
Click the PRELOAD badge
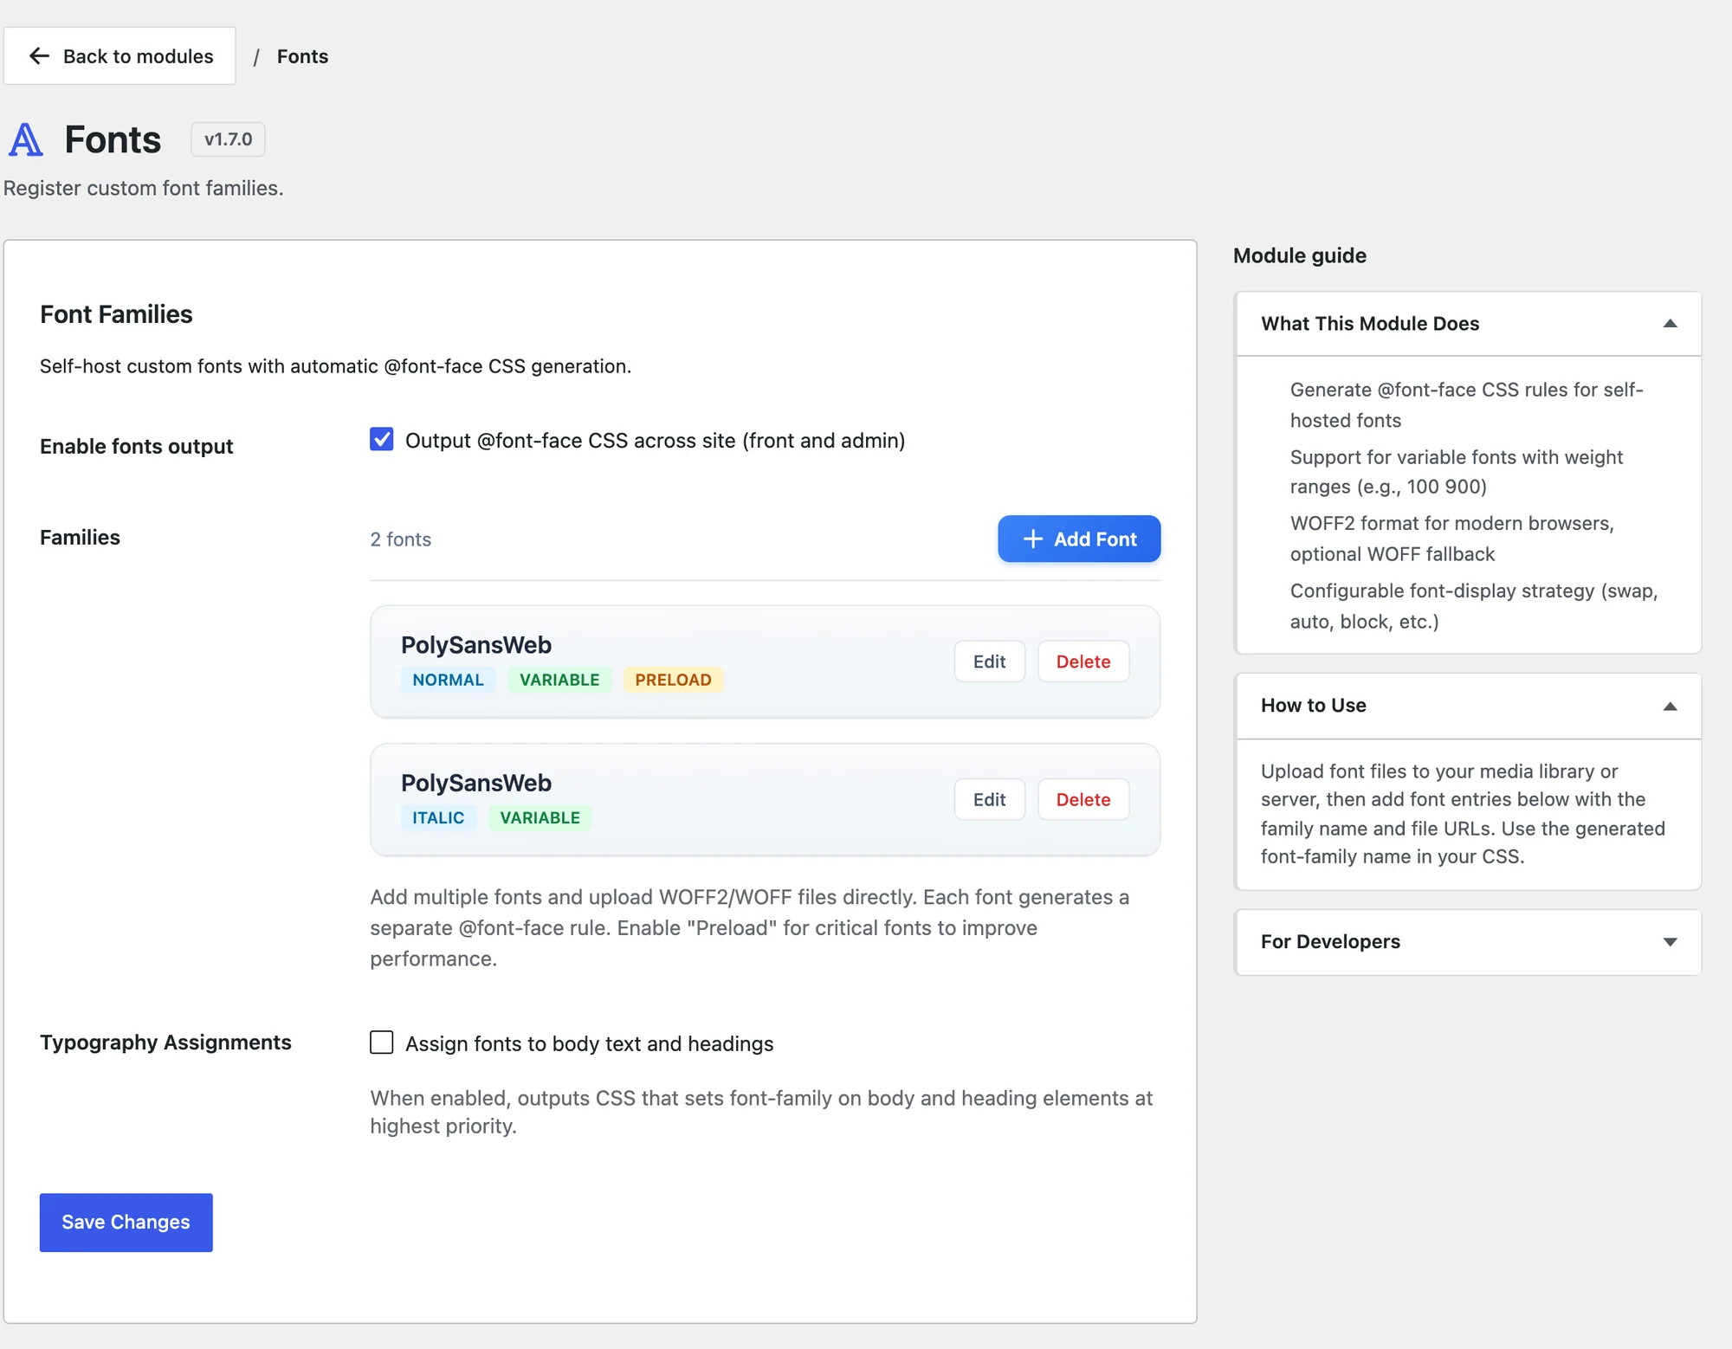(x=673, y=680)
